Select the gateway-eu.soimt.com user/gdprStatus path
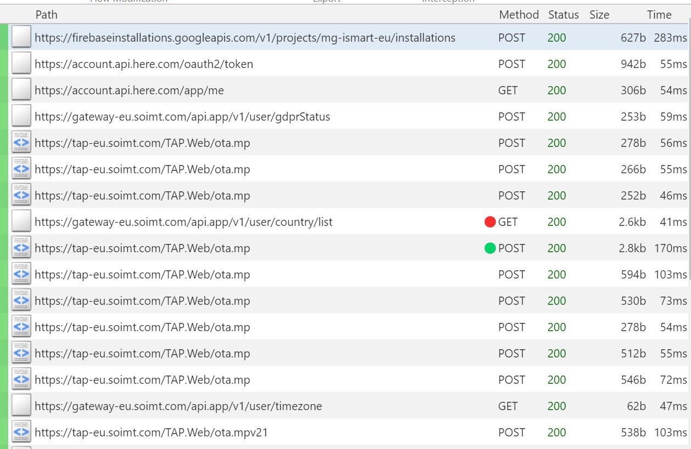This screenshot has width=691, height=449. pyautogui.click(x=183, y=117)
